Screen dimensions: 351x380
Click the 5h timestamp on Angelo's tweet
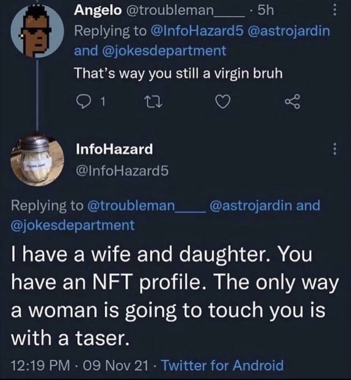(265, 11)
